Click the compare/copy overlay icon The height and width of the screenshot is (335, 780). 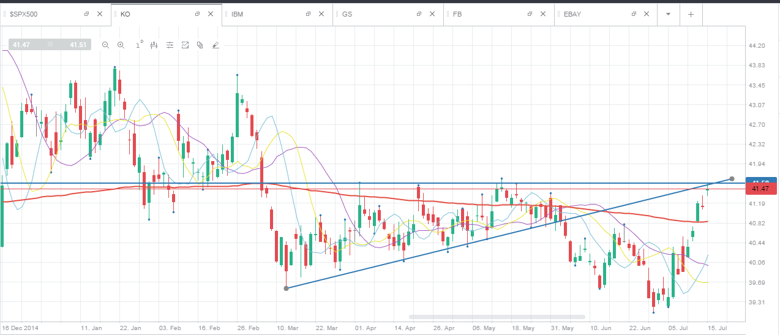(200, 45)
